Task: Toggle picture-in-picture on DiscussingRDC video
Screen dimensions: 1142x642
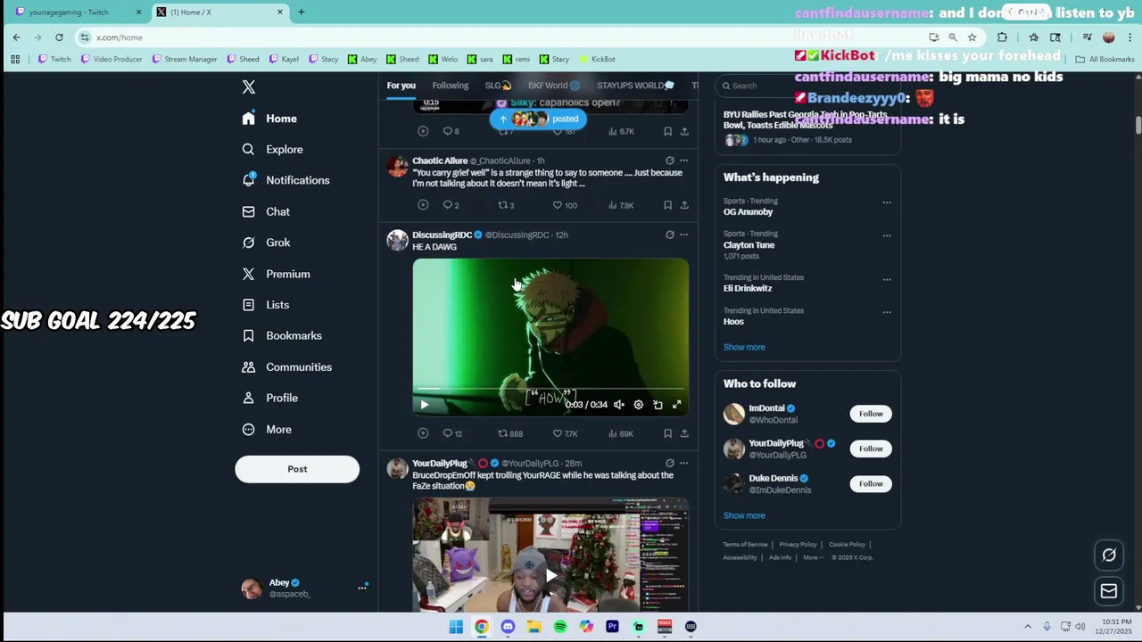Action: 658,405
